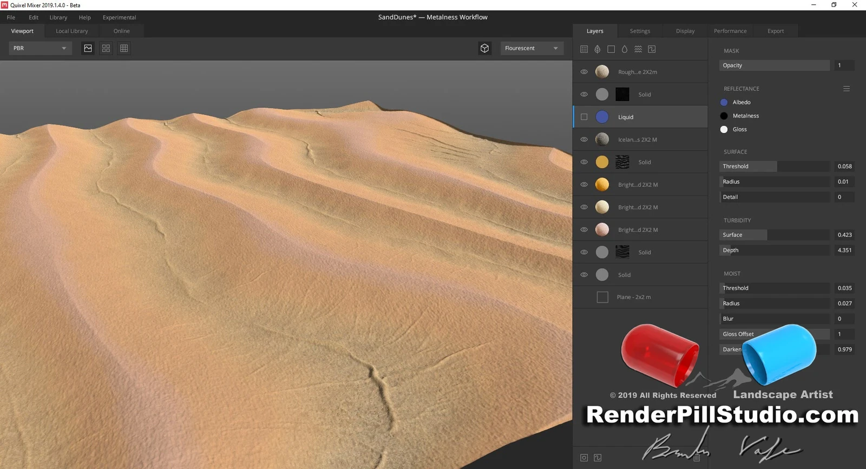Select the Viewport tab
This screenshot has height=469, width=866.
click(x=22, y=31)
